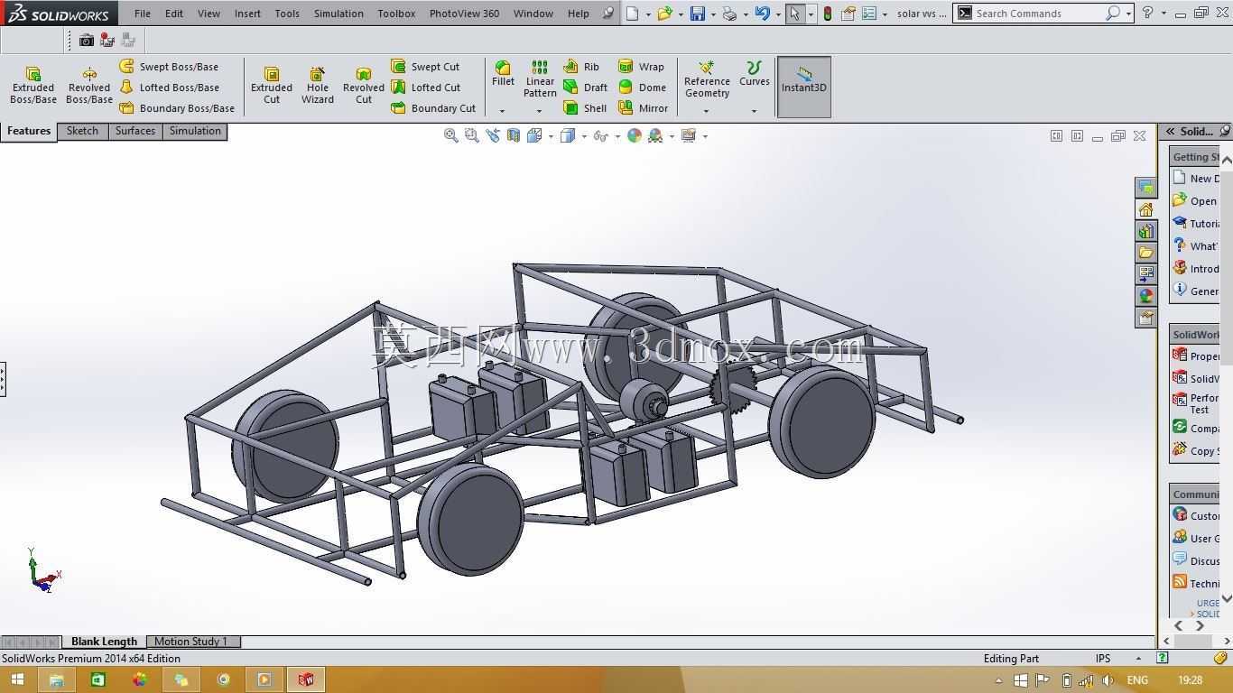This screenshot has height=693, width=1233.
Task: Use the Mirror feature
Action: point(644,108)
